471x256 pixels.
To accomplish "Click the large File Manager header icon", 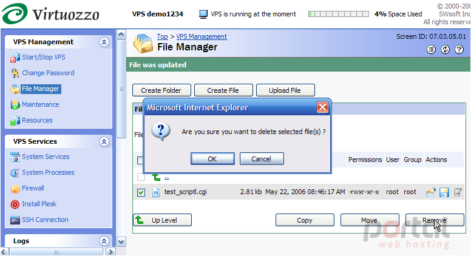I will pyautogui.click(x=143, y=44).
